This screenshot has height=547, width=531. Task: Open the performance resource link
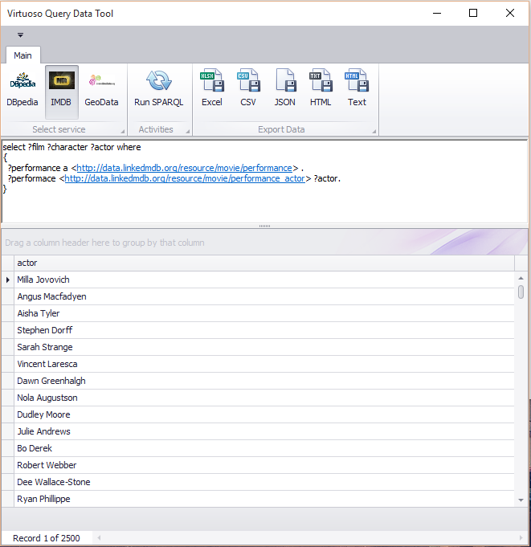click(x=184, y=168)
